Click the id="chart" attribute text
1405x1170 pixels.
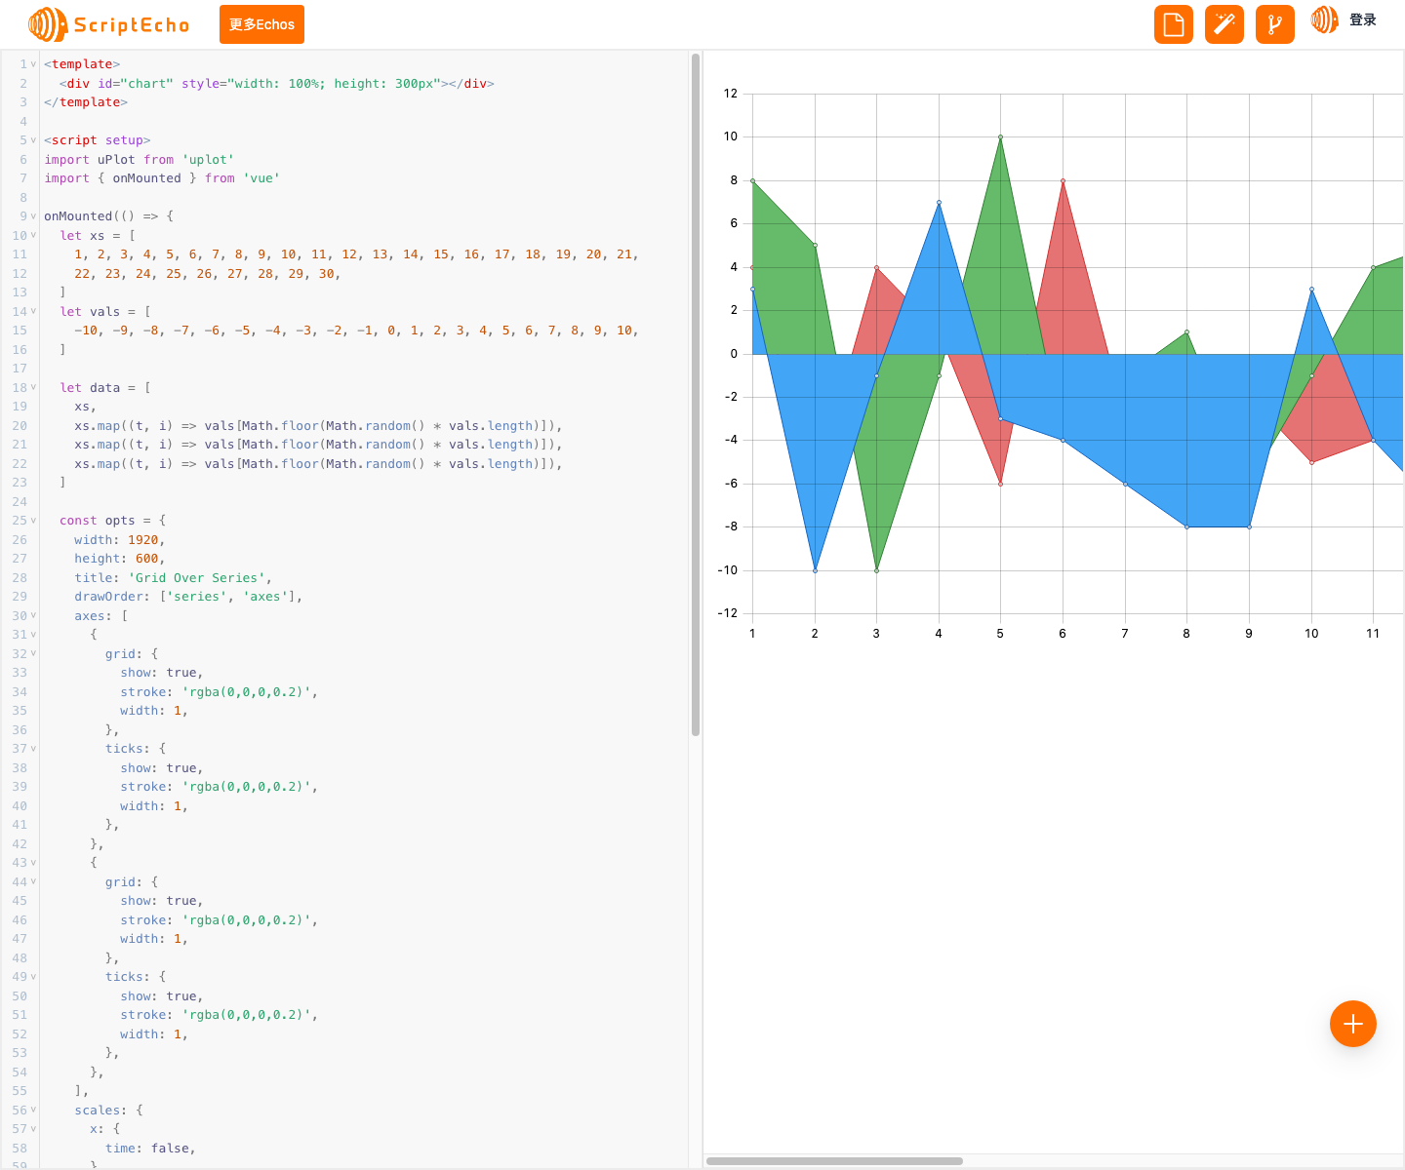tap(136, 84)
